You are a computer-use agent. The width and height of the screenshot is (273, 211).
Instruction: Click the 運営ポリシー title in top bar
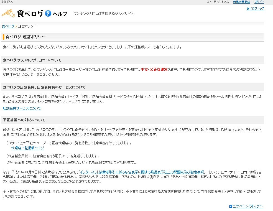8,2
